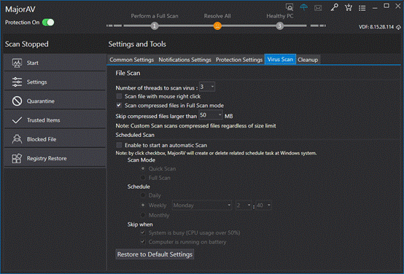The image size is (404, 274).
Task: Click the VDF update upload-arrow icon
Action: coord(398,27)
